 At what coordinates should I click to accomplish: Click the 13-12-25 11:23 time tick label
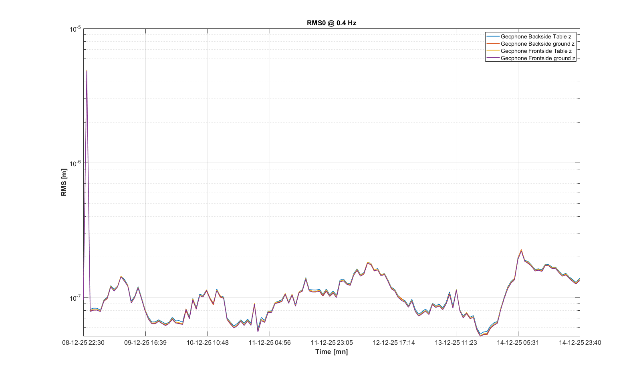point(456,342)
